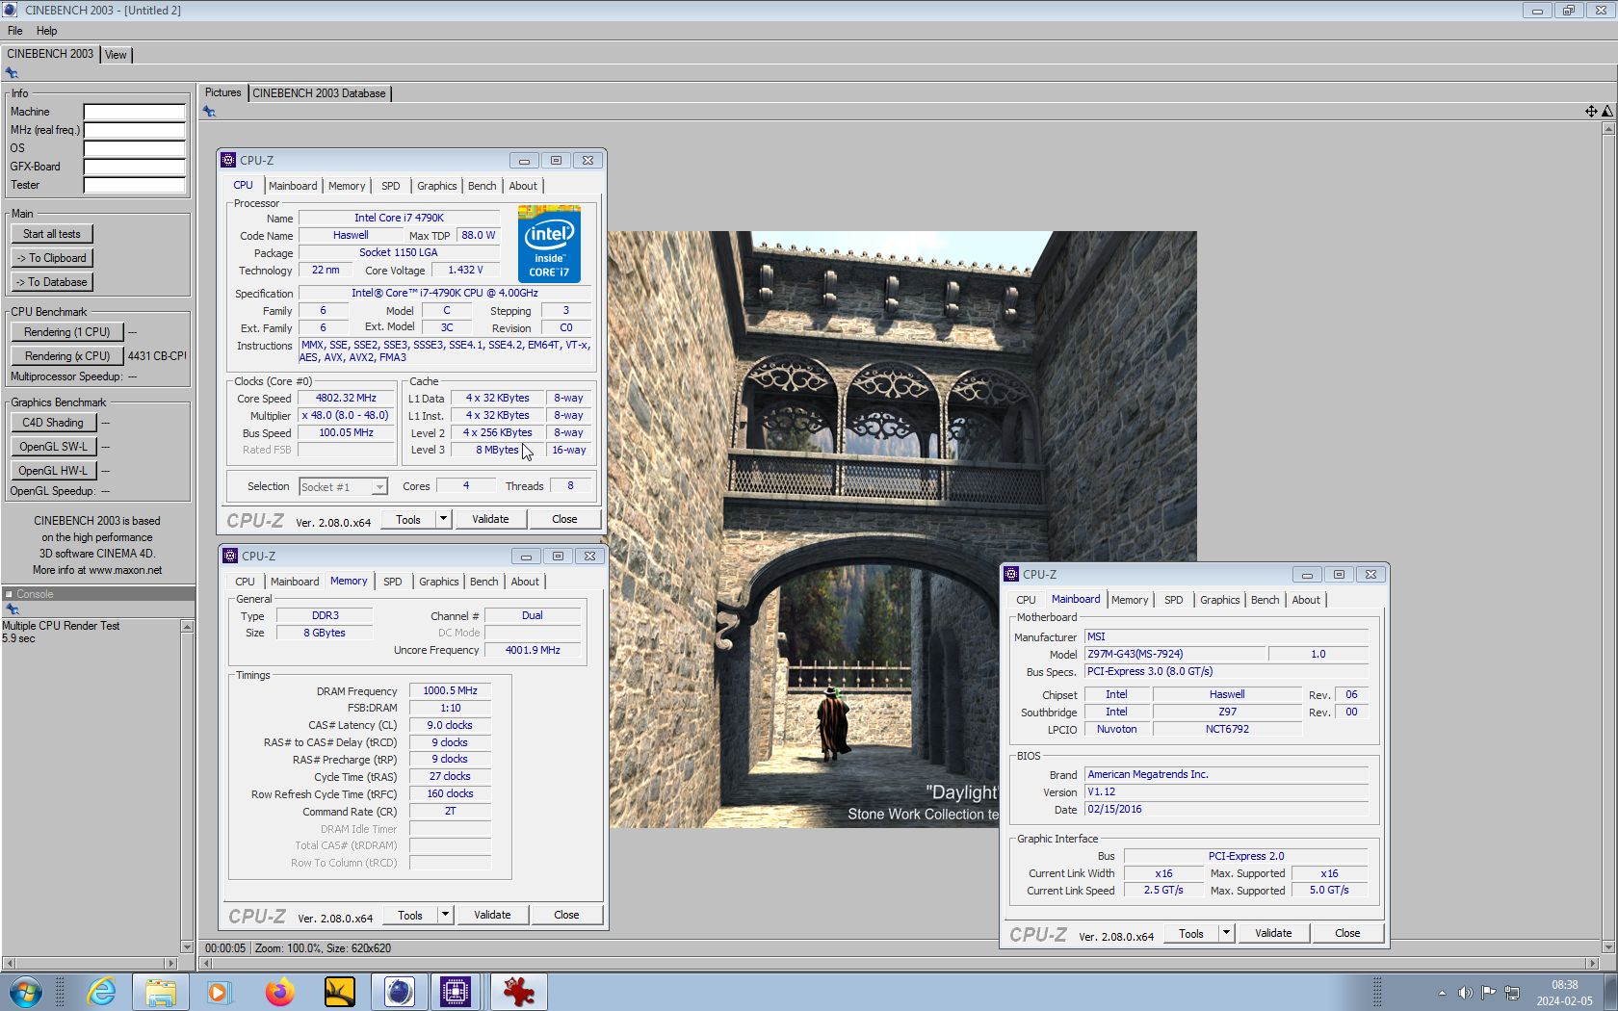Click the www.maxon.net info text
1618x1011 pixels.
(x=125, y=570)
